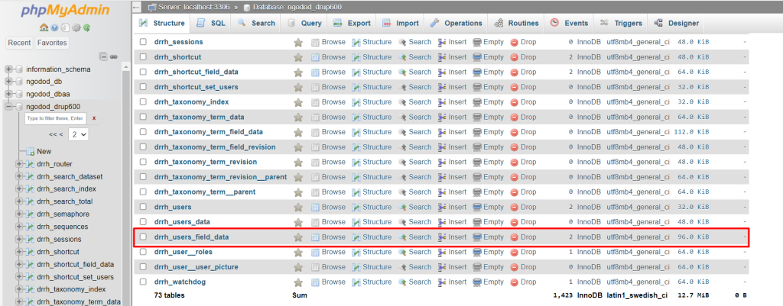The image size is (783, 306).
Task: Switch to the Triggers tab
Action: pos(621,23)
